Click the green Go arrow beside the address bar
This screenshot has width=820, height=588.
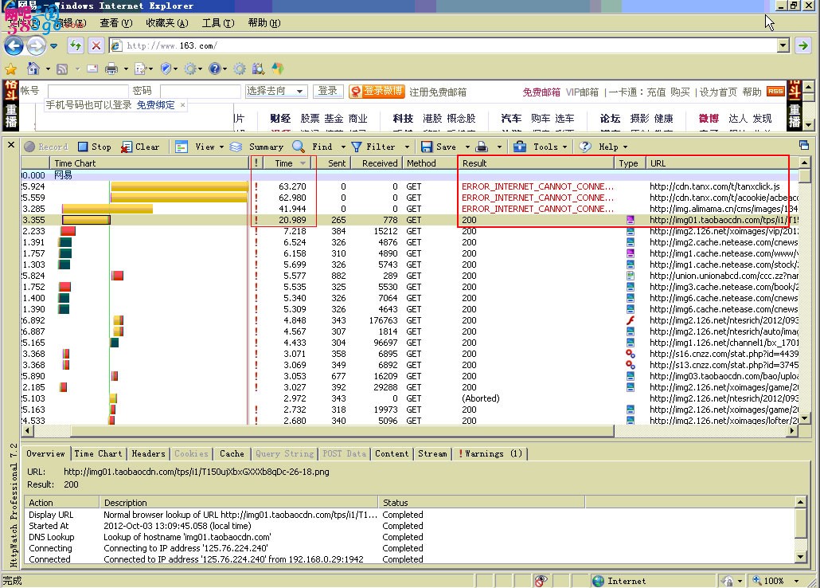[x=803, y=45]
